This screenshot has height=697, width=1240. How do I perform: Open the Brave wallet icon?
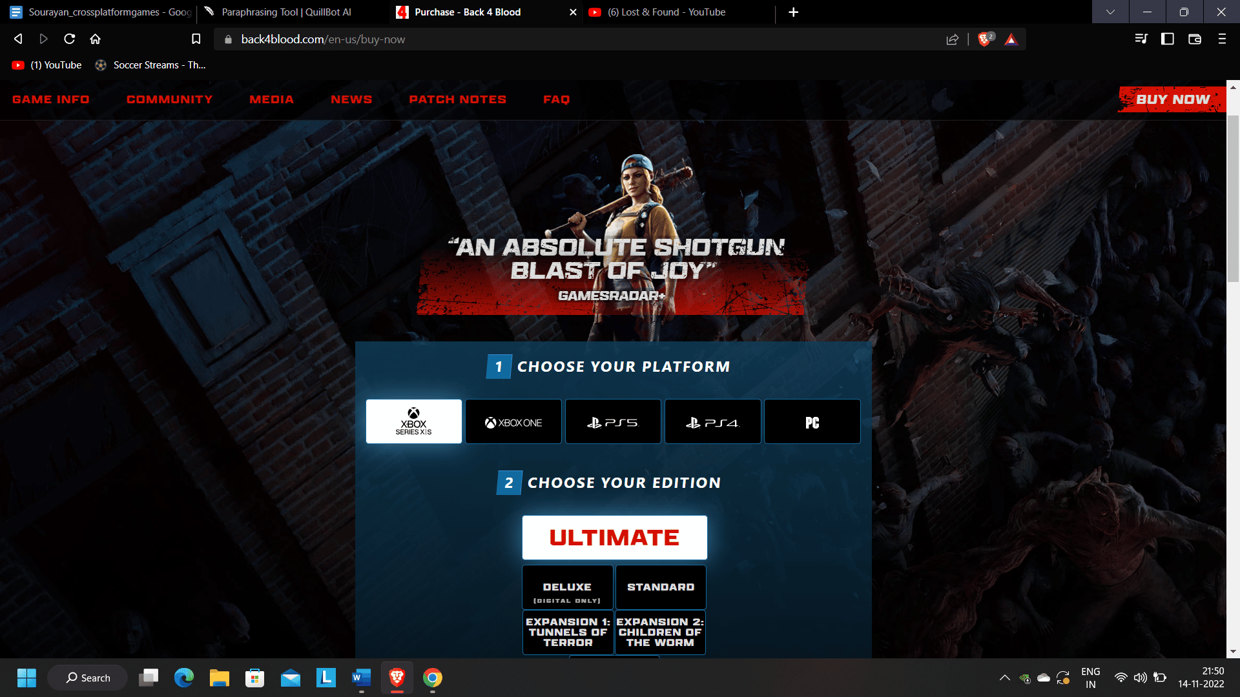tap(1194, 39)
